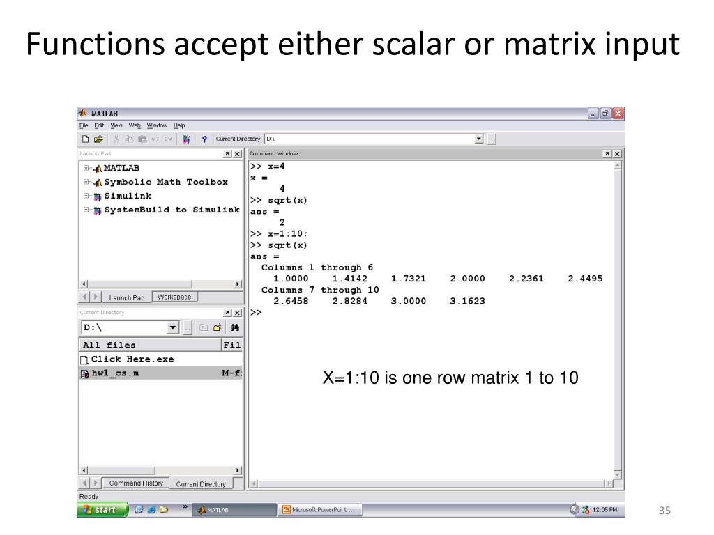Viewport: 714px width, 535px height.
Task: Expand the Symbolic Math Toolbox node
Action: pyautogui.click(x=86, y=182)
